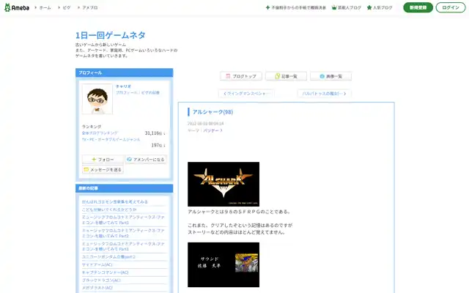469x293 pixels.
Task: Open the 記事一覧 tab
Action: click(286, 76)
